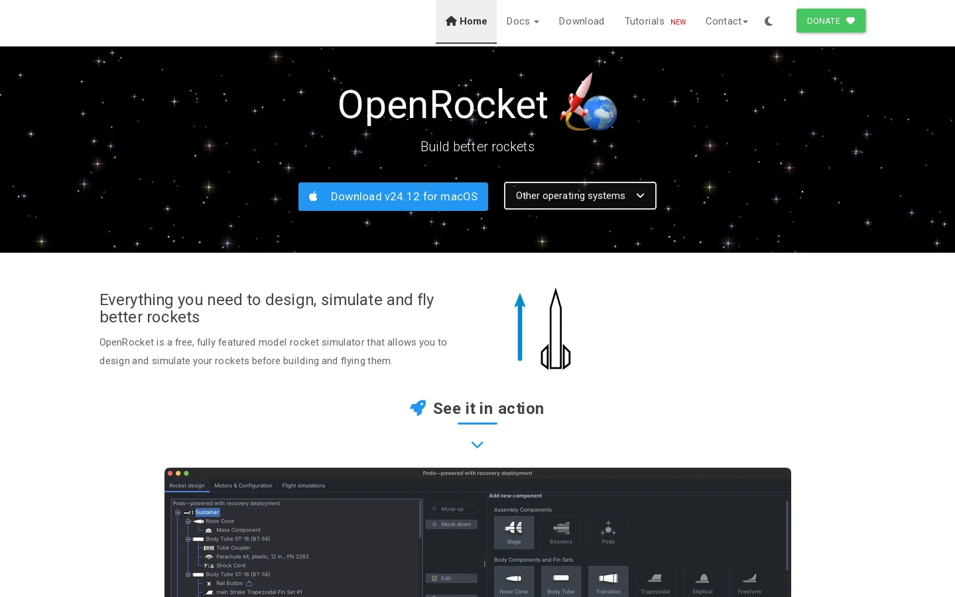The height and width of the screenshot is (597, 955).
Task: Click the Edit button in component panel
Action: pos(451,578)
